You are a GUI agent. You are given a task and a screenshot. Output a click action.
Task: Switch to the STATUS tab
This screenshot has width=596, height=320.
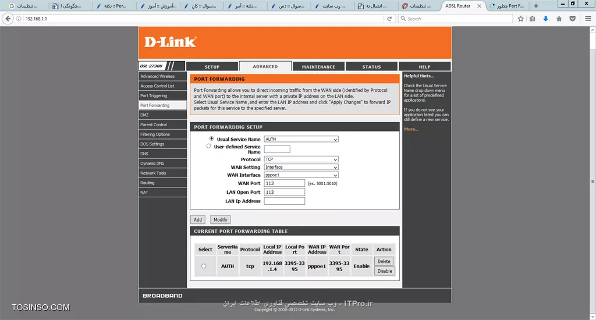click(371, 66)
